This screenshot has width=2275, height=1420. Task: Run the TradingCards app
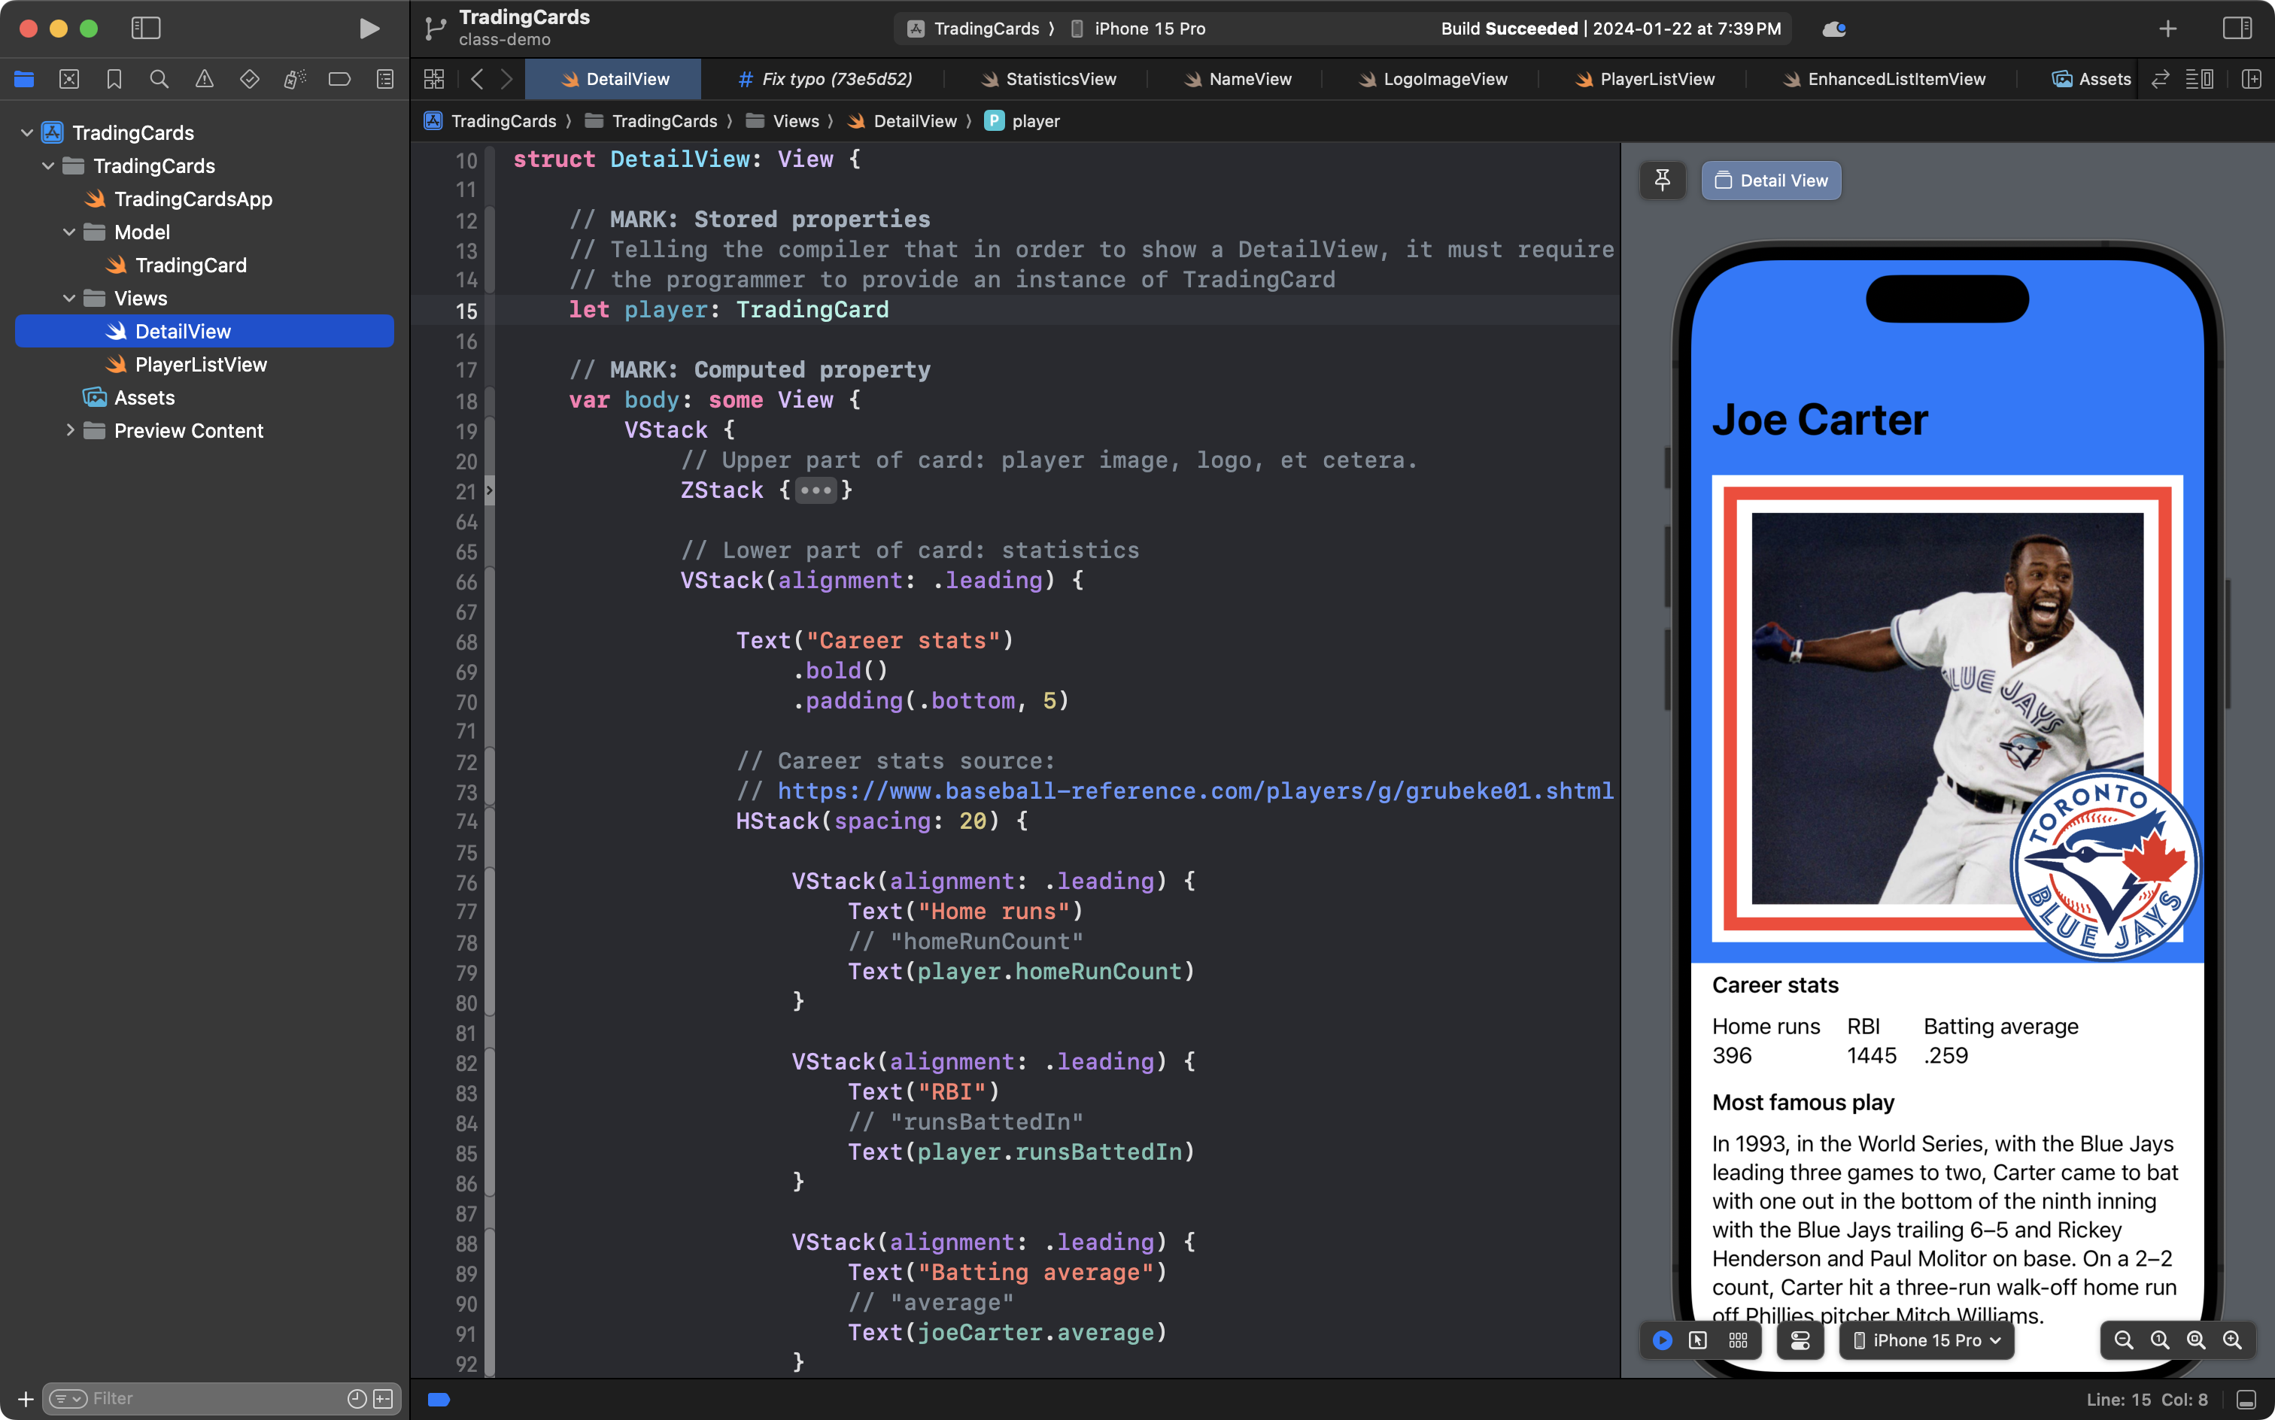(x=369, y=28)
